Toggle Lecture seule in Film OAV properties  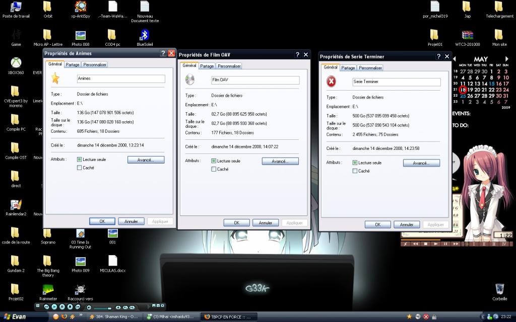[214, 160]
